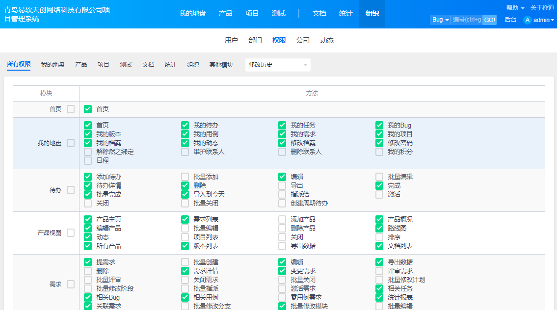Enable the 日程 permission checkbox
557x310 pixels.
[88, 160]
